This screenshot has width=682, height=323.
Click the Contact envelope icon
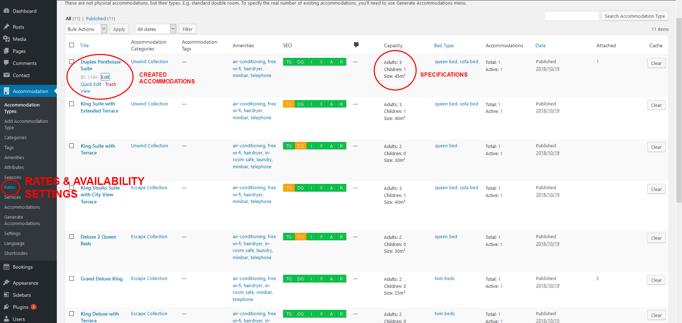click(x=6, y=75)
